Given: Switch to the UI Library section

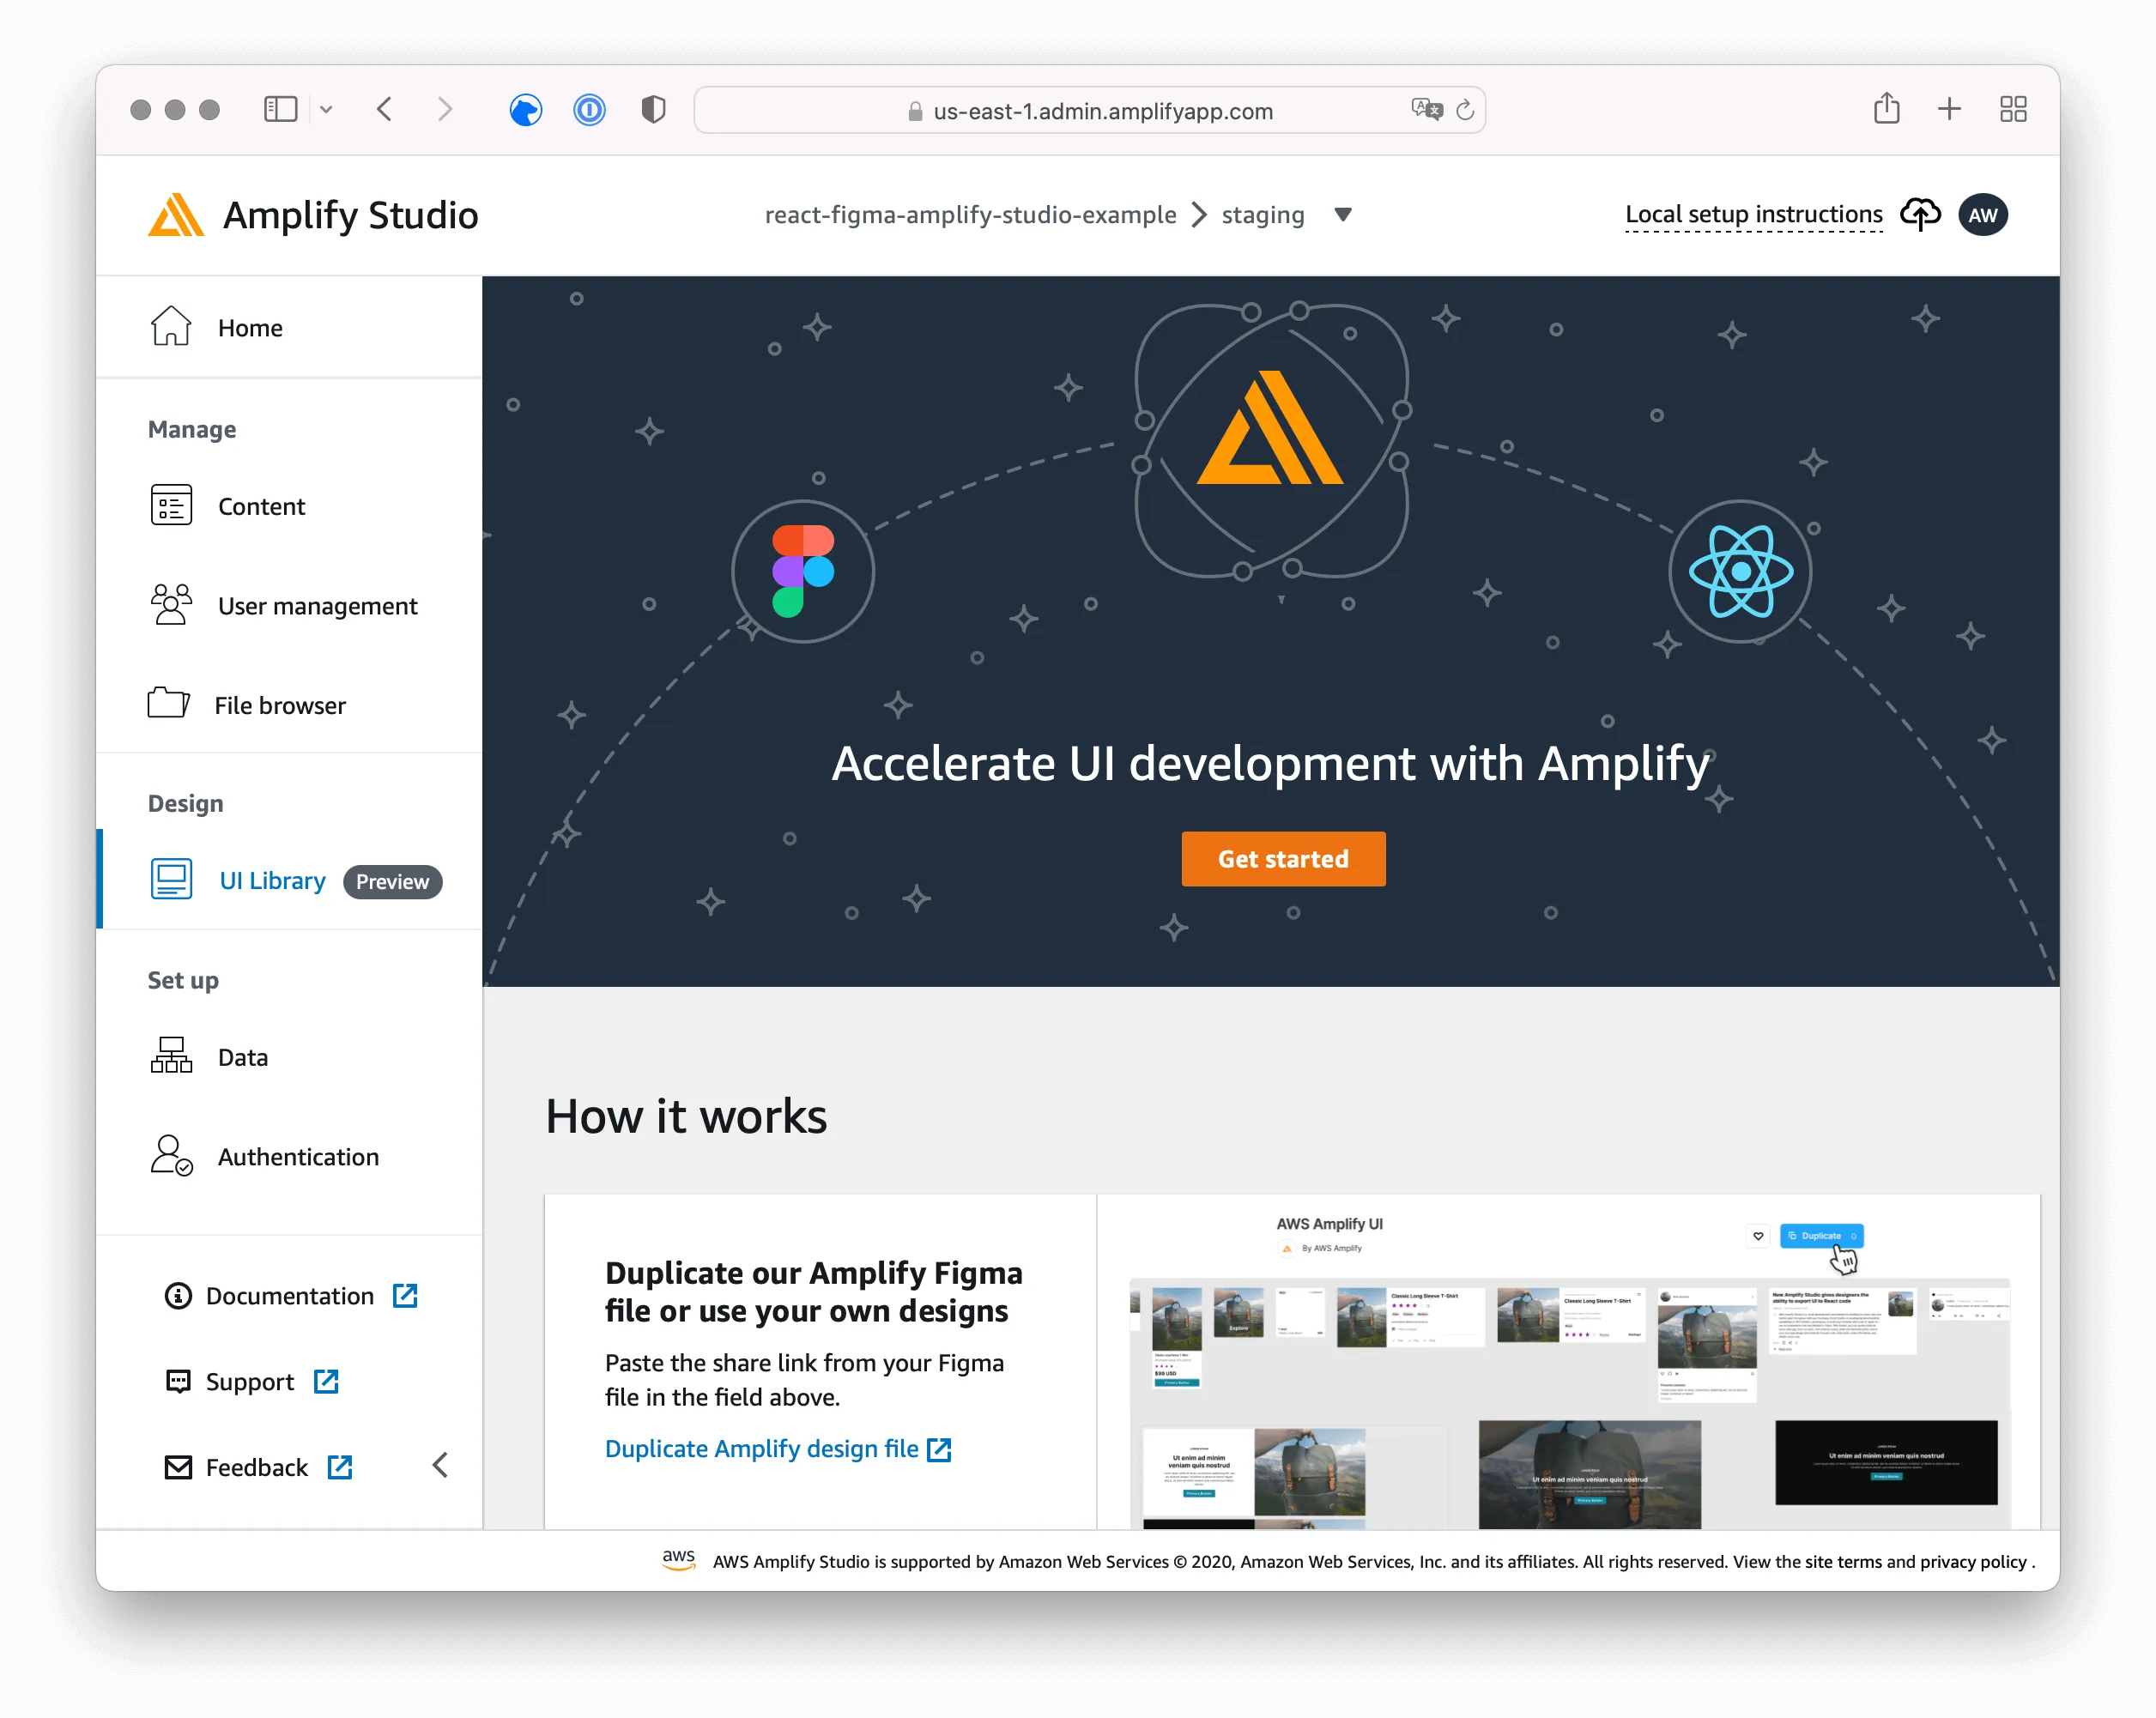Looking at the screenshot, I should point(271,880).
